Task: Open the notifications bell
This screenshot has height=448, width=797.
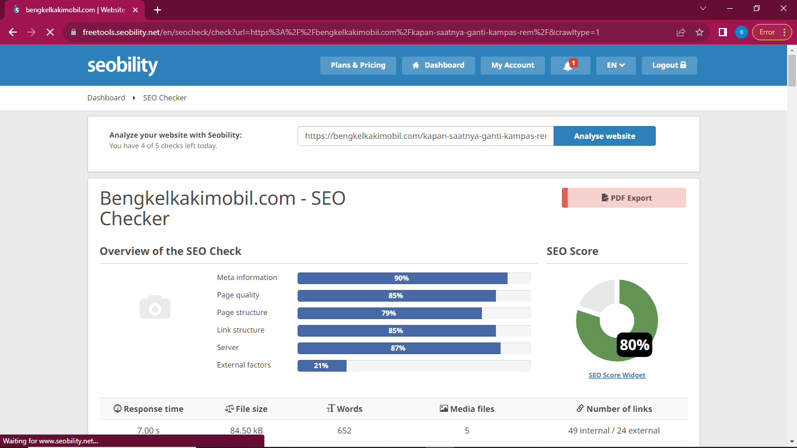Action: (x=570, y=65)
